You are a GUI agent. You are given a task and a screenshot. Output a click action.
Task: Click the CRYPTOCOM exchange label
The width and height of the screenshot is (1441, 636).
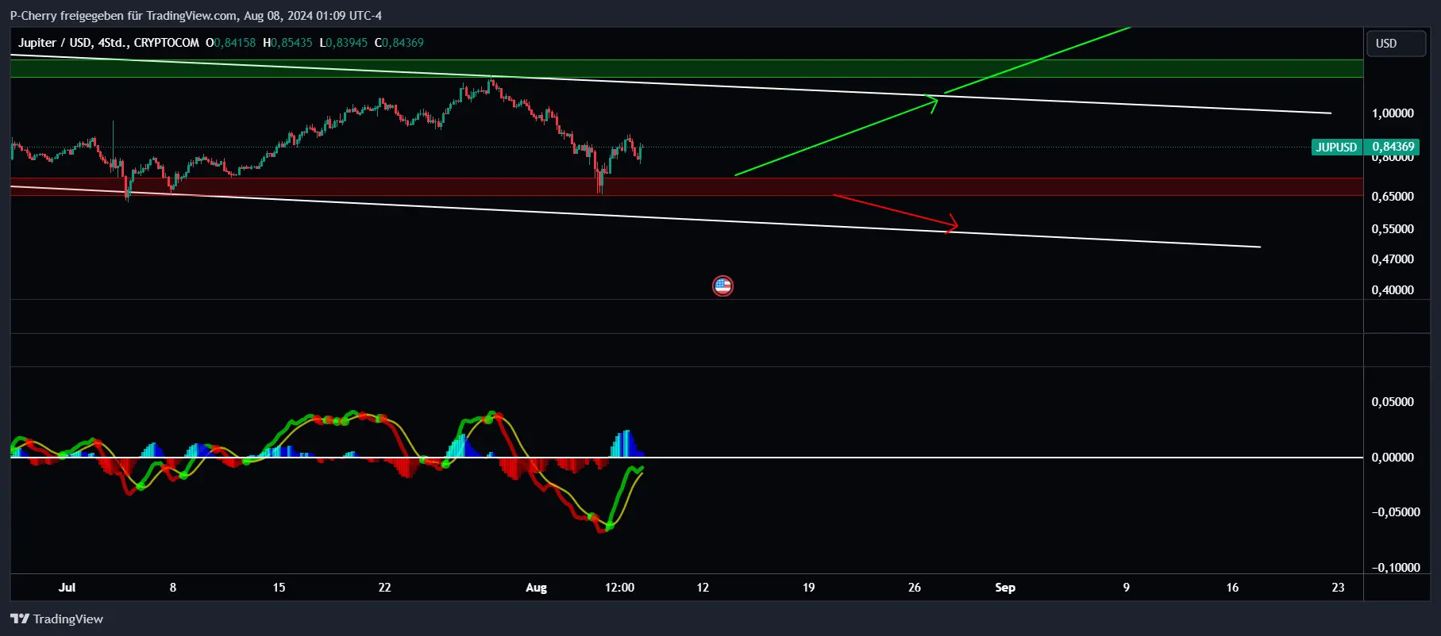[166, 43]
